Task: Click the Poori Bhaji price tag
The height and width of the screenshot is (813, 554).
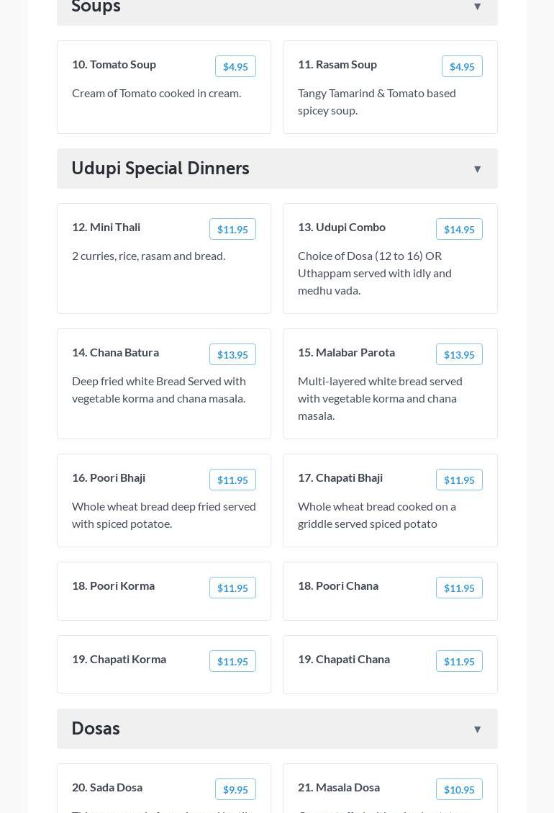Action: click(232, 480)
